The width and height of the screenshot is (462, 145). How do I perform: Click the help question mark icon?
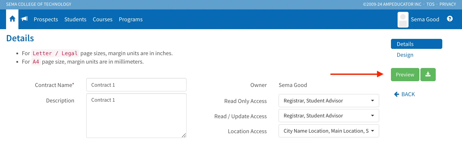point(450,19)
